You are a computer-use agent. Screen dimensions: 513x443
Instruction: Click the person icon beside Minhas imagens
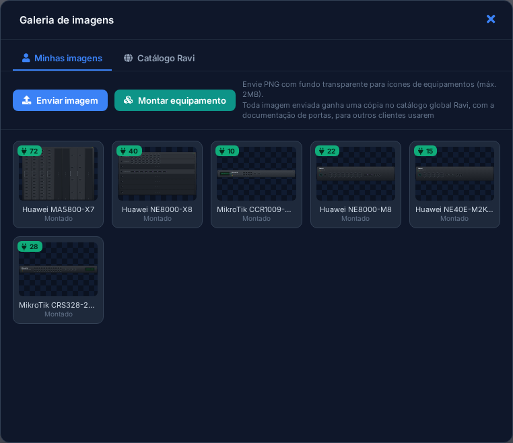pyautogui.click(x=26, y=58)
